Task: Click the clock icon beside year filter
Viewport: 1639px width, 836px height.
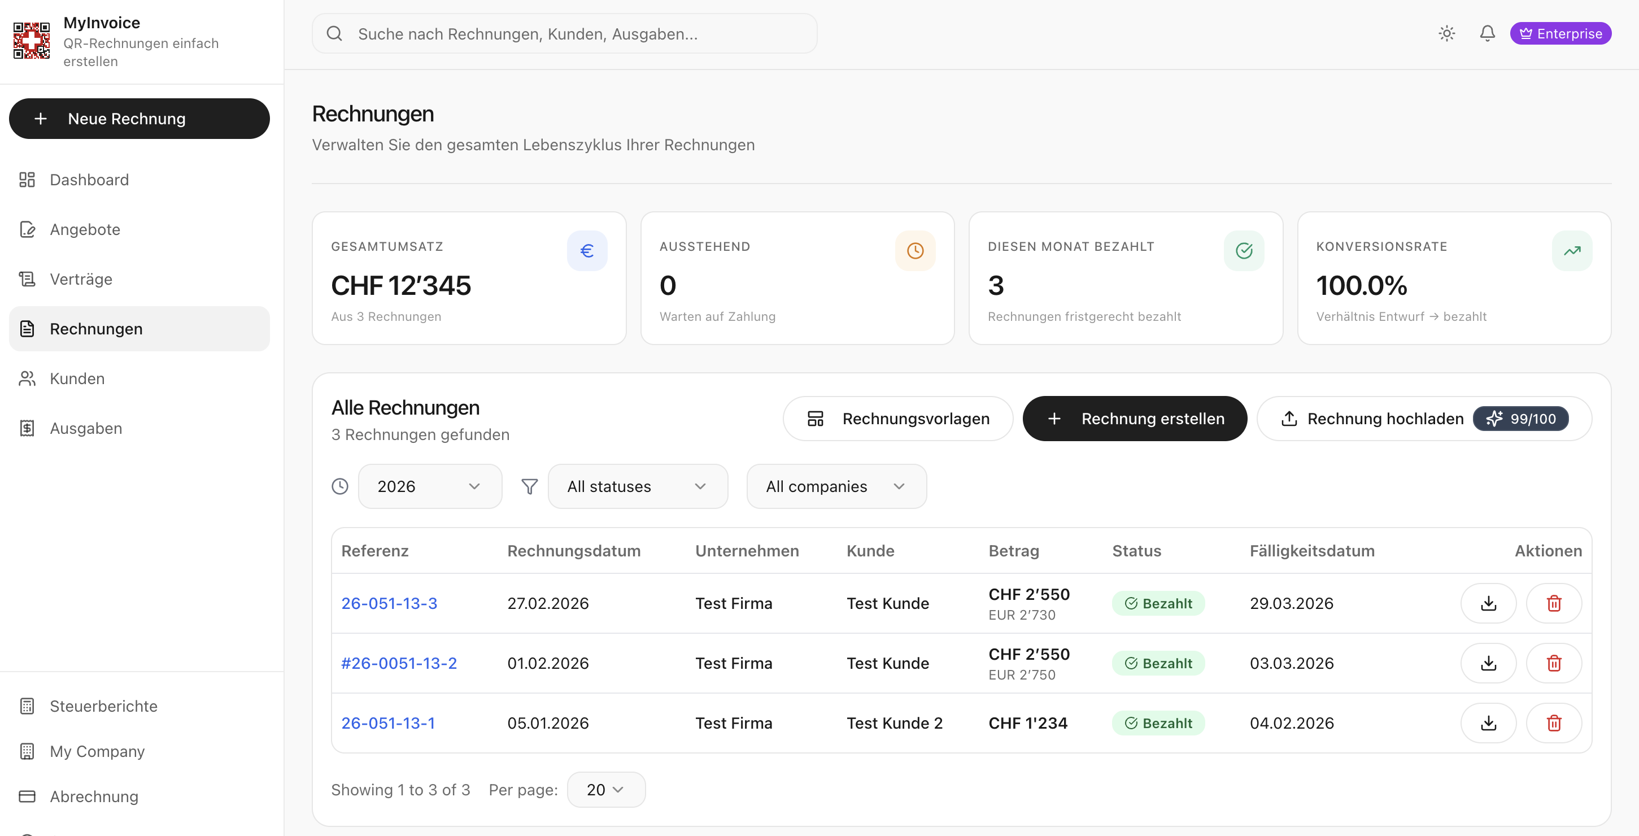Action: pyautogui.click(x=340, y=486)
